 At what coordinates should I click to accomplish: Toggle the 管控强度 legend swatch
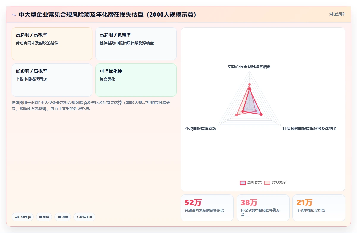pyautogui.click(x=267, y=183)
